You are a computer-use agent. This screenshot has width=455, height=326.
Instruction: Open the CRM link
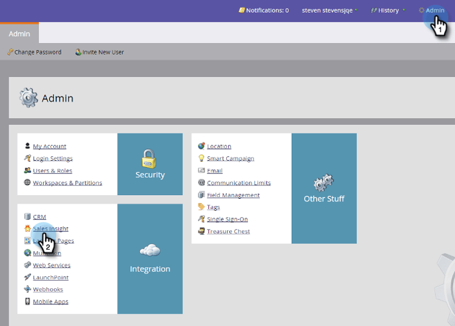point(39,217)
